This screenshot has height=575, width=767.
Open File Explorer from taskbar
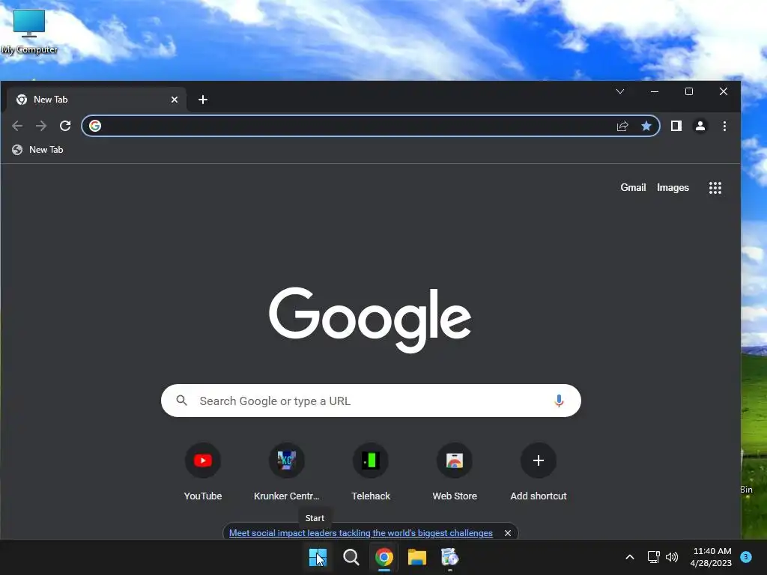417,557
